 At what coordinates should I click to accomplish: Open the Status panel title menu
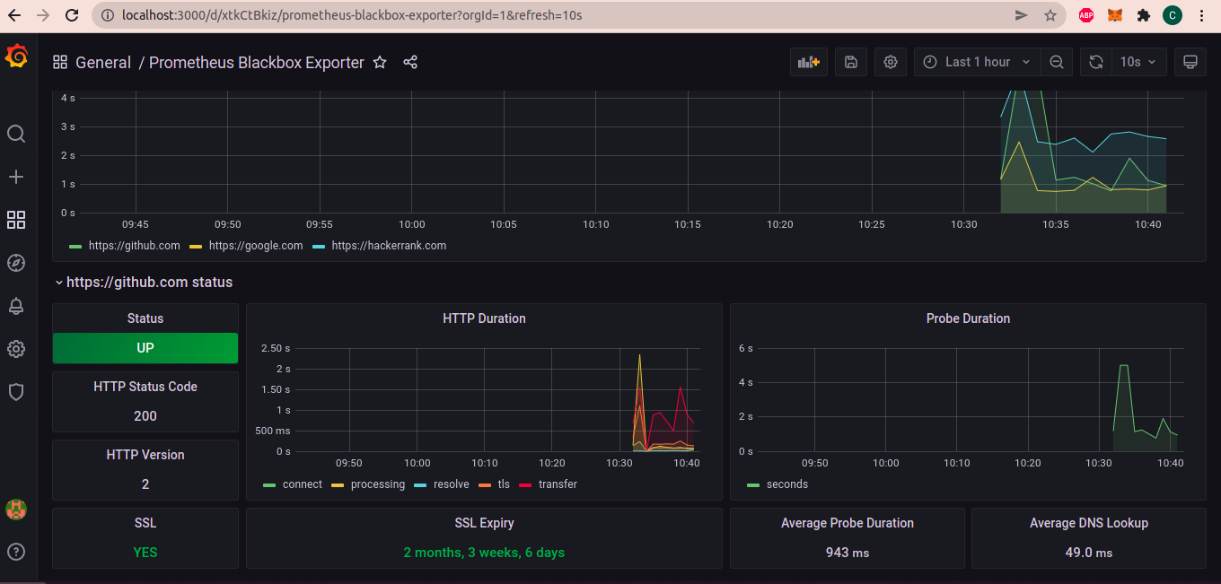tap(145, 318)
